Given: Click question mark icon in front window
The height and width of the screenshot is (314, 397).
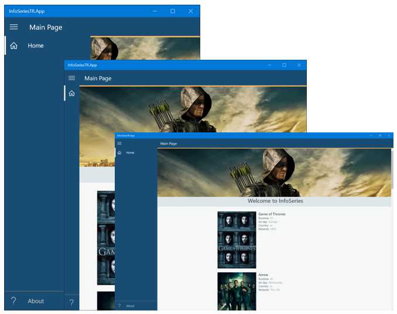Looking at the screenshot, I should (x=119, y=306).
